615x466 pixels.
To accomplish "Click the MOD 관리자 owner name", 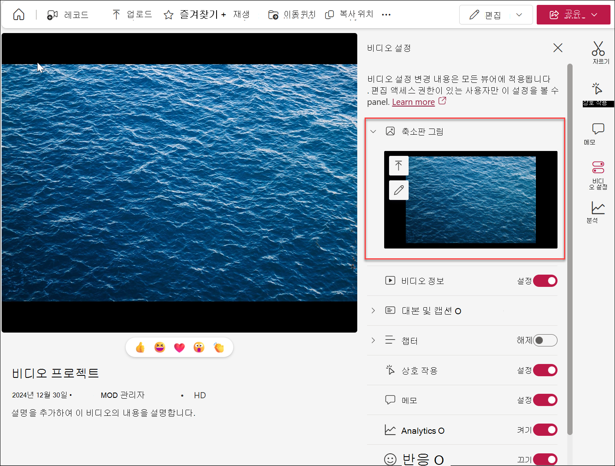I will click(122, 395).
